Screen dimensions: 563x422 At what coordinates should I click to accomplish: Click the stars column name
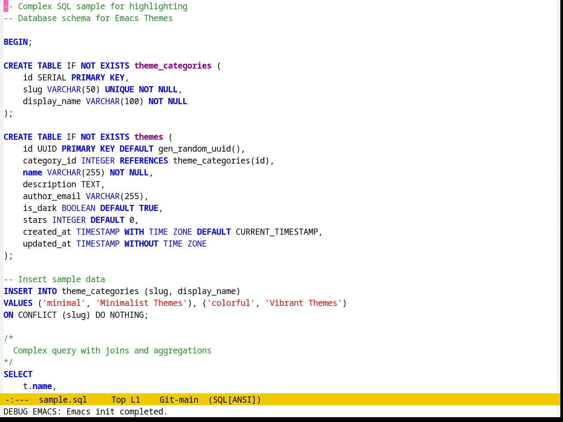[35, 220]
